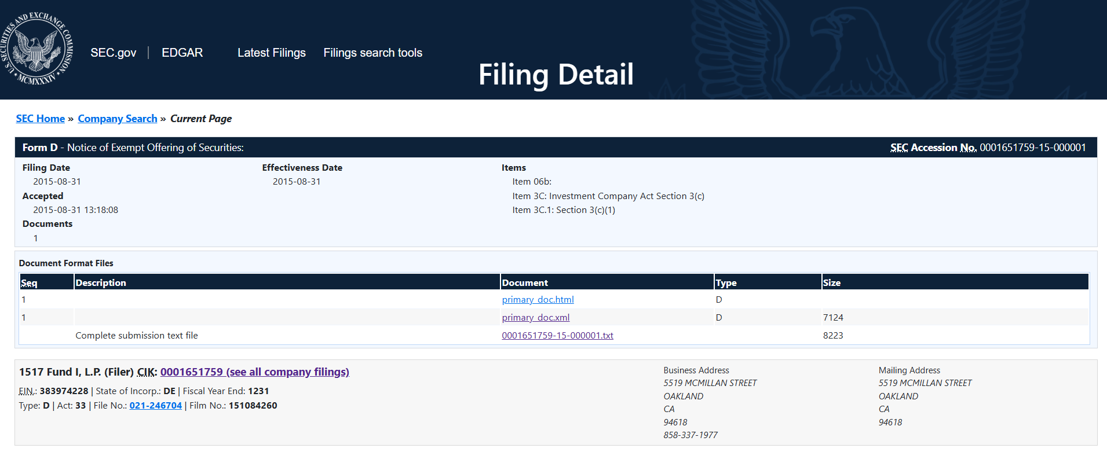1107x452 pixels.
Task: Click the file size value 8223
Action: tap(833, 336)
